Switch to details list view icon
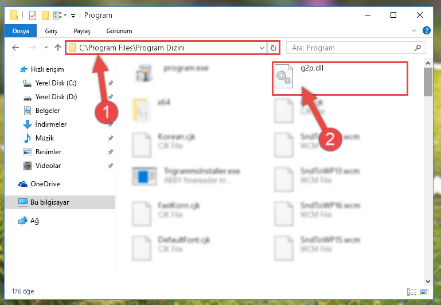The width and height of the screenshot is (441, 305). pos(412,292)
